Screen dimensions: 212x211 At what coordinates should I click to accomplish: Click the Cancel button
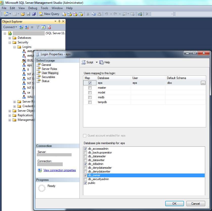[196, 204]
